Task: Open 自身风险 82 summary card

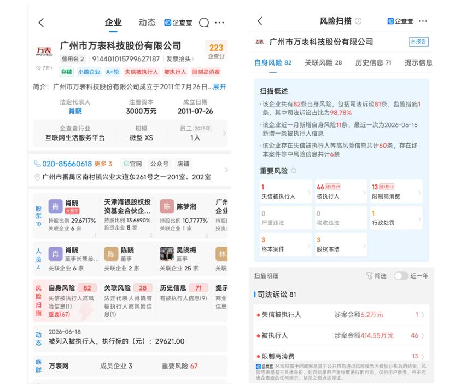Action: pos(72,301)
